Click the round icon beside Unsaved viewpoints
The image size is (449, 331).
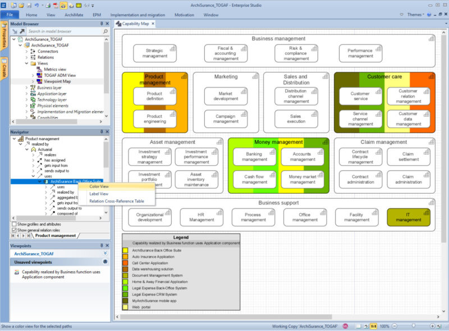(105, 262)
